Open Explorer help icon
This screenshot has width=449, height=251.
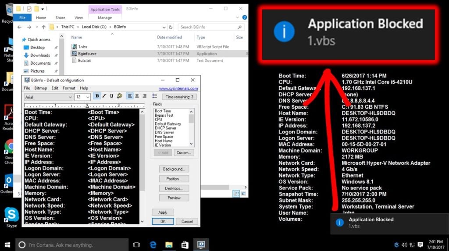pyautogui.click(x=245, y=17)
